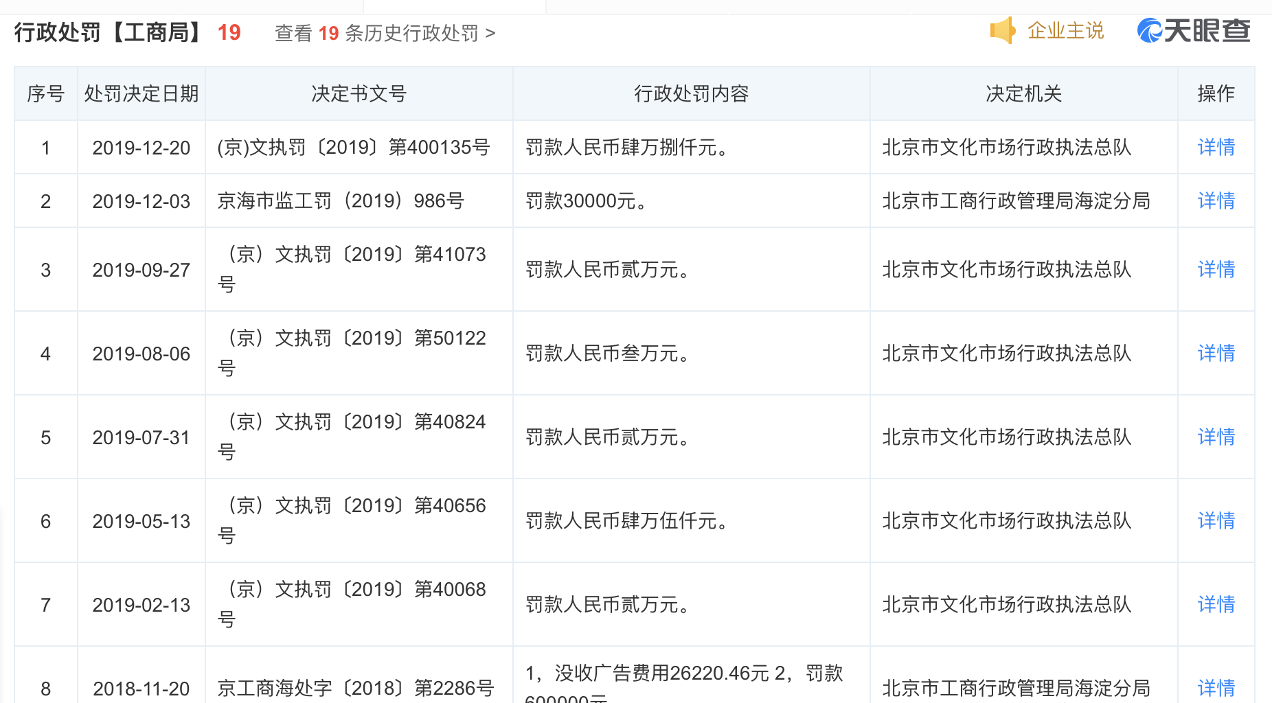
Task: Click date cell 2019-02-13
Action: (x=141, y=605)
